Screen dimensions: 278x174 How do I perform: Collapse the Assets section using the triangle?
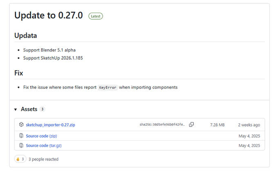[16, 110]
